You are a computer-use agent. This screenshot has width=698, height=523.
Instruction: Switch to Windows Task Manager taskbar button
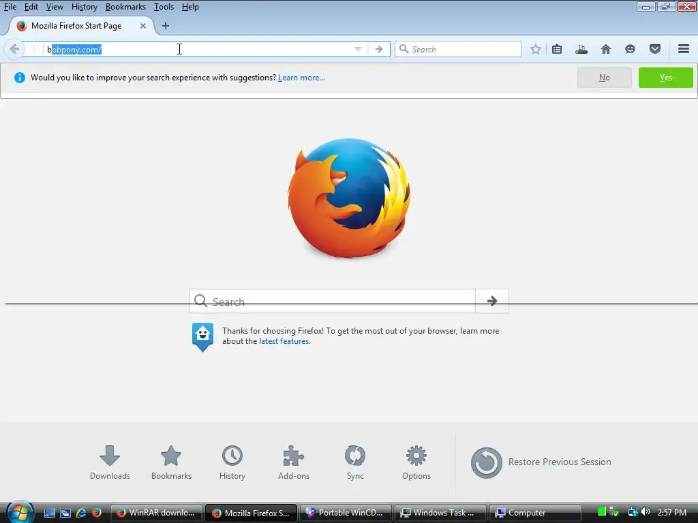(440, 513)
